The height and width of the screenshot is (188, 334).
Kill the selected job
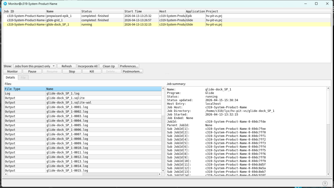(x=92, y=71)
